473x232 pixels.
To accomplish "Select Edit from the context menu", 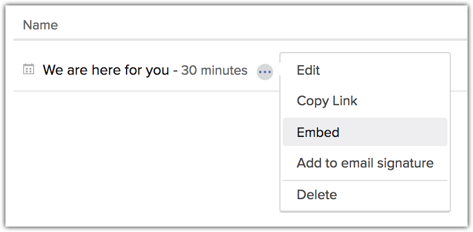I will pyautogui.click(x=308, y=70).
